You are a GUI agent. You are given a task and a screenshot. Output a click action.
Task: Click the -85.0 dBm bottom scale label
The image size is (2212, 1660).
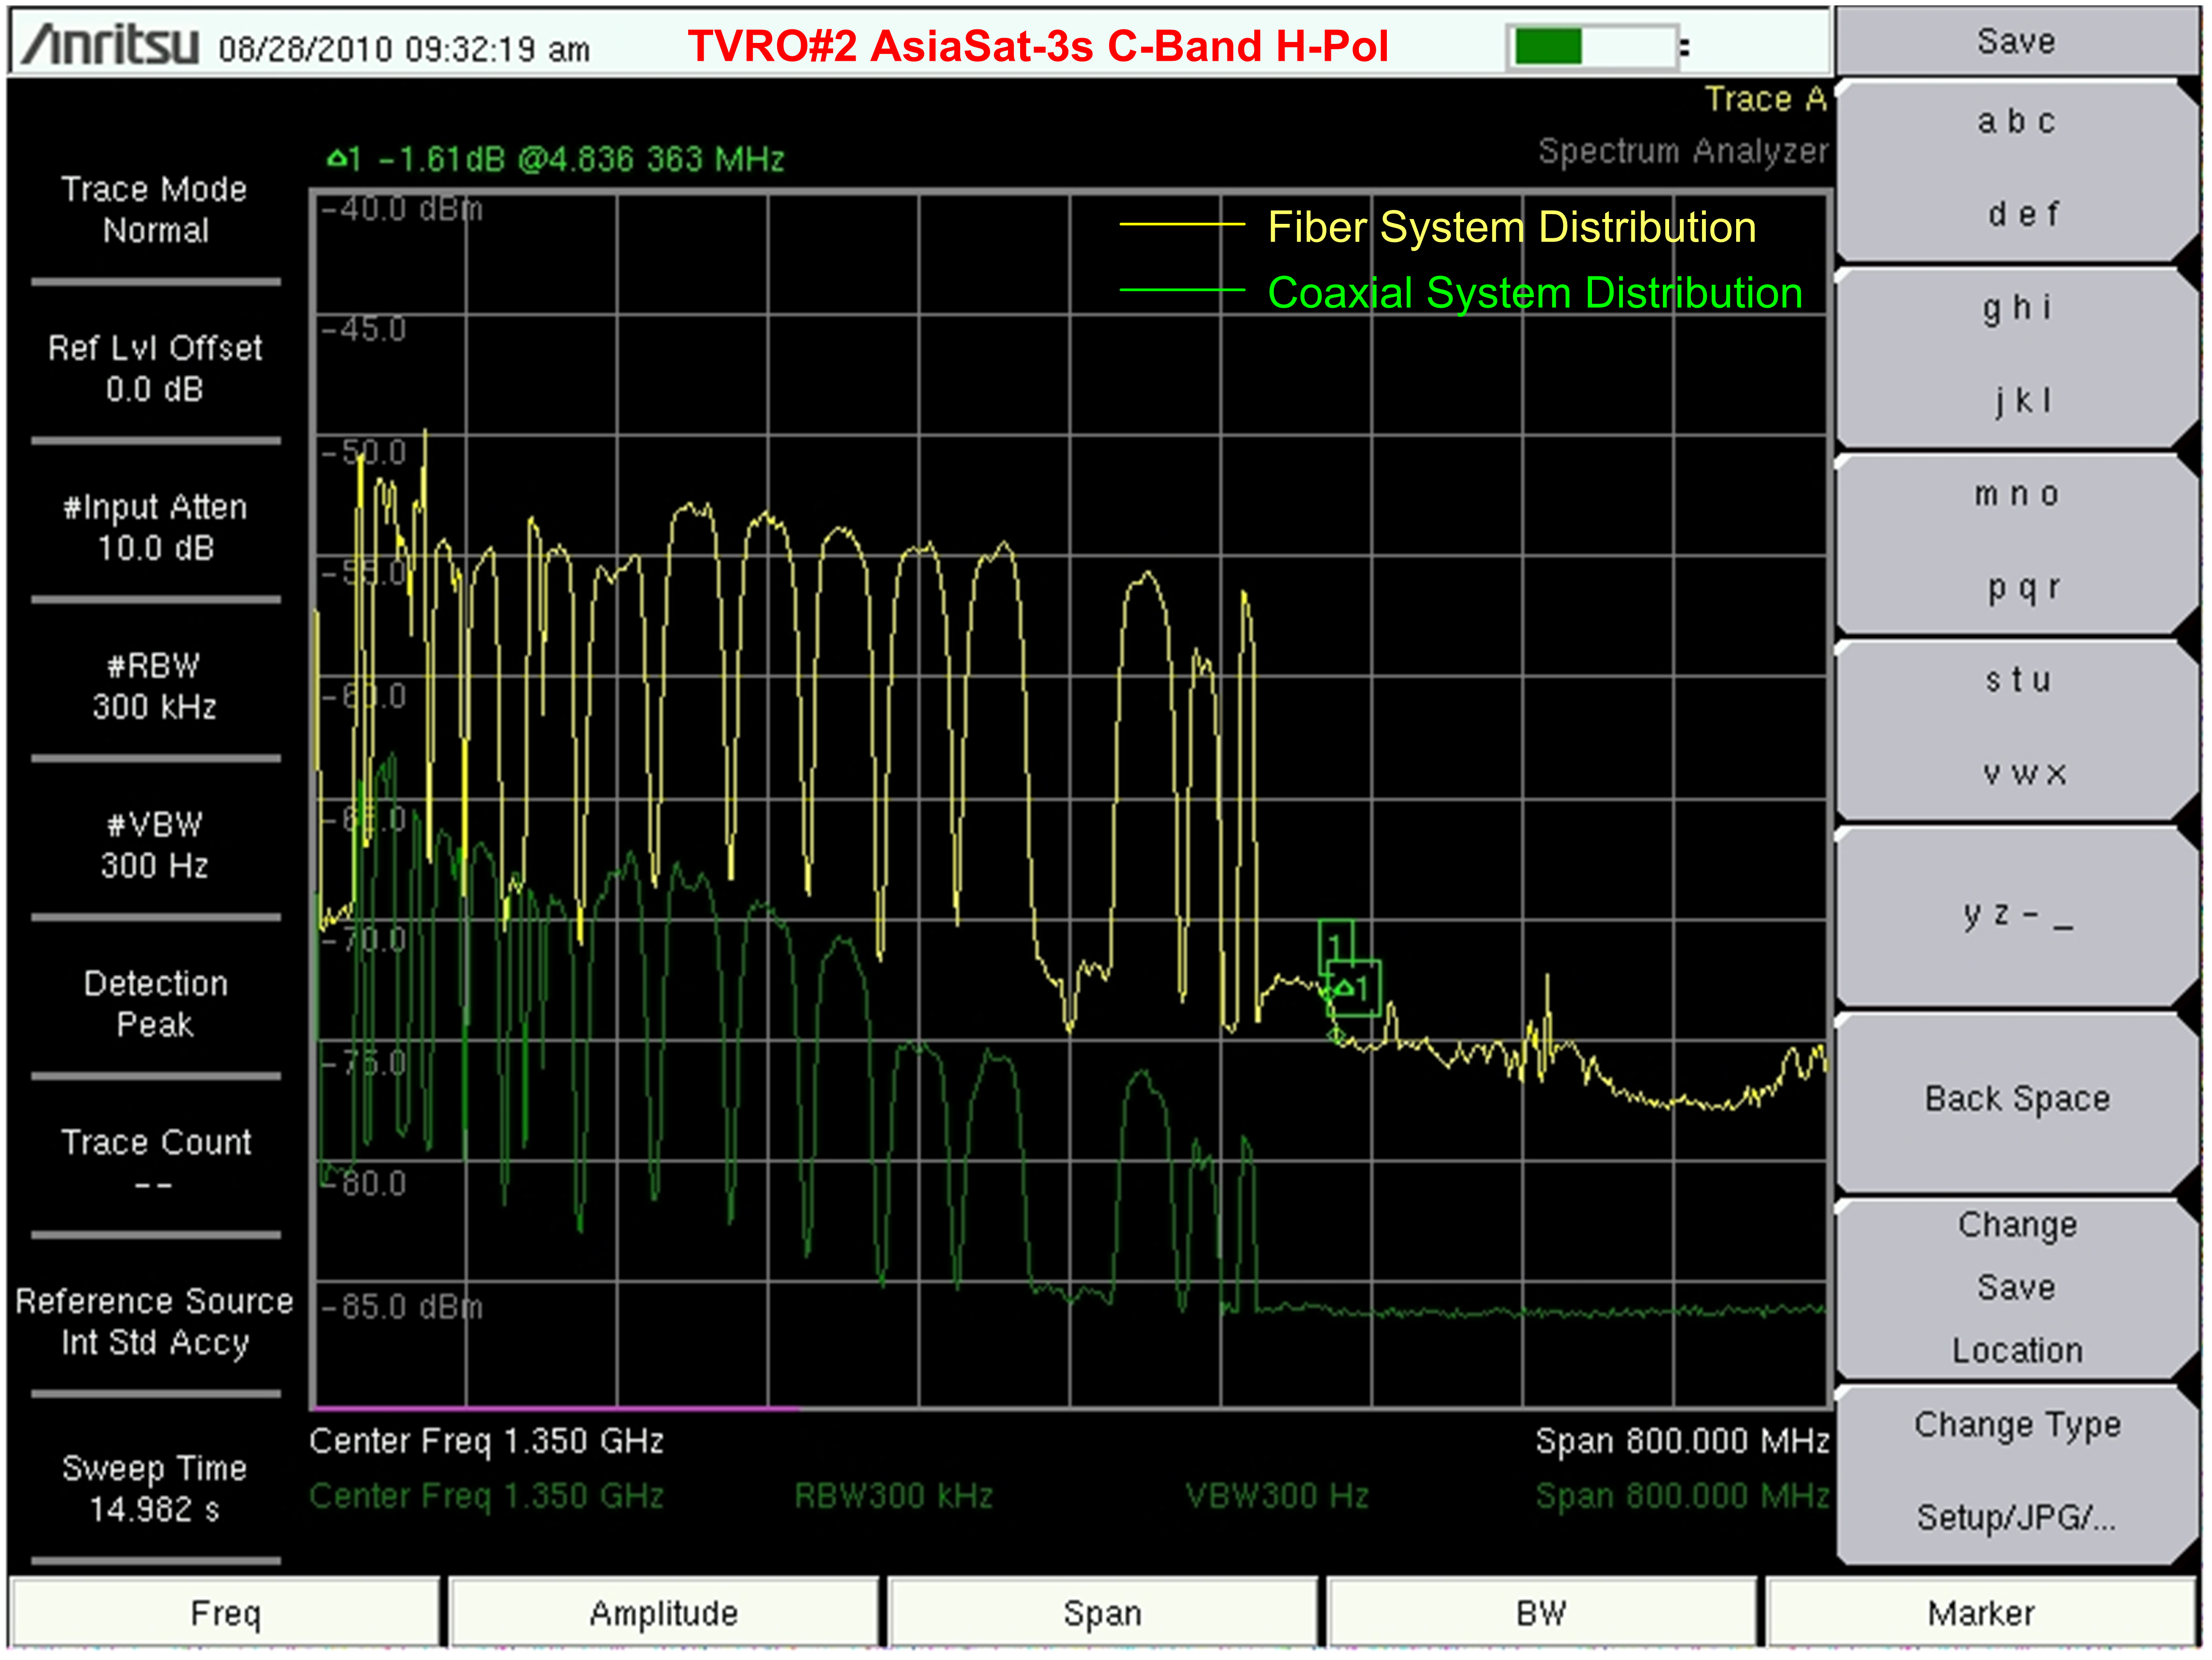401,1307
